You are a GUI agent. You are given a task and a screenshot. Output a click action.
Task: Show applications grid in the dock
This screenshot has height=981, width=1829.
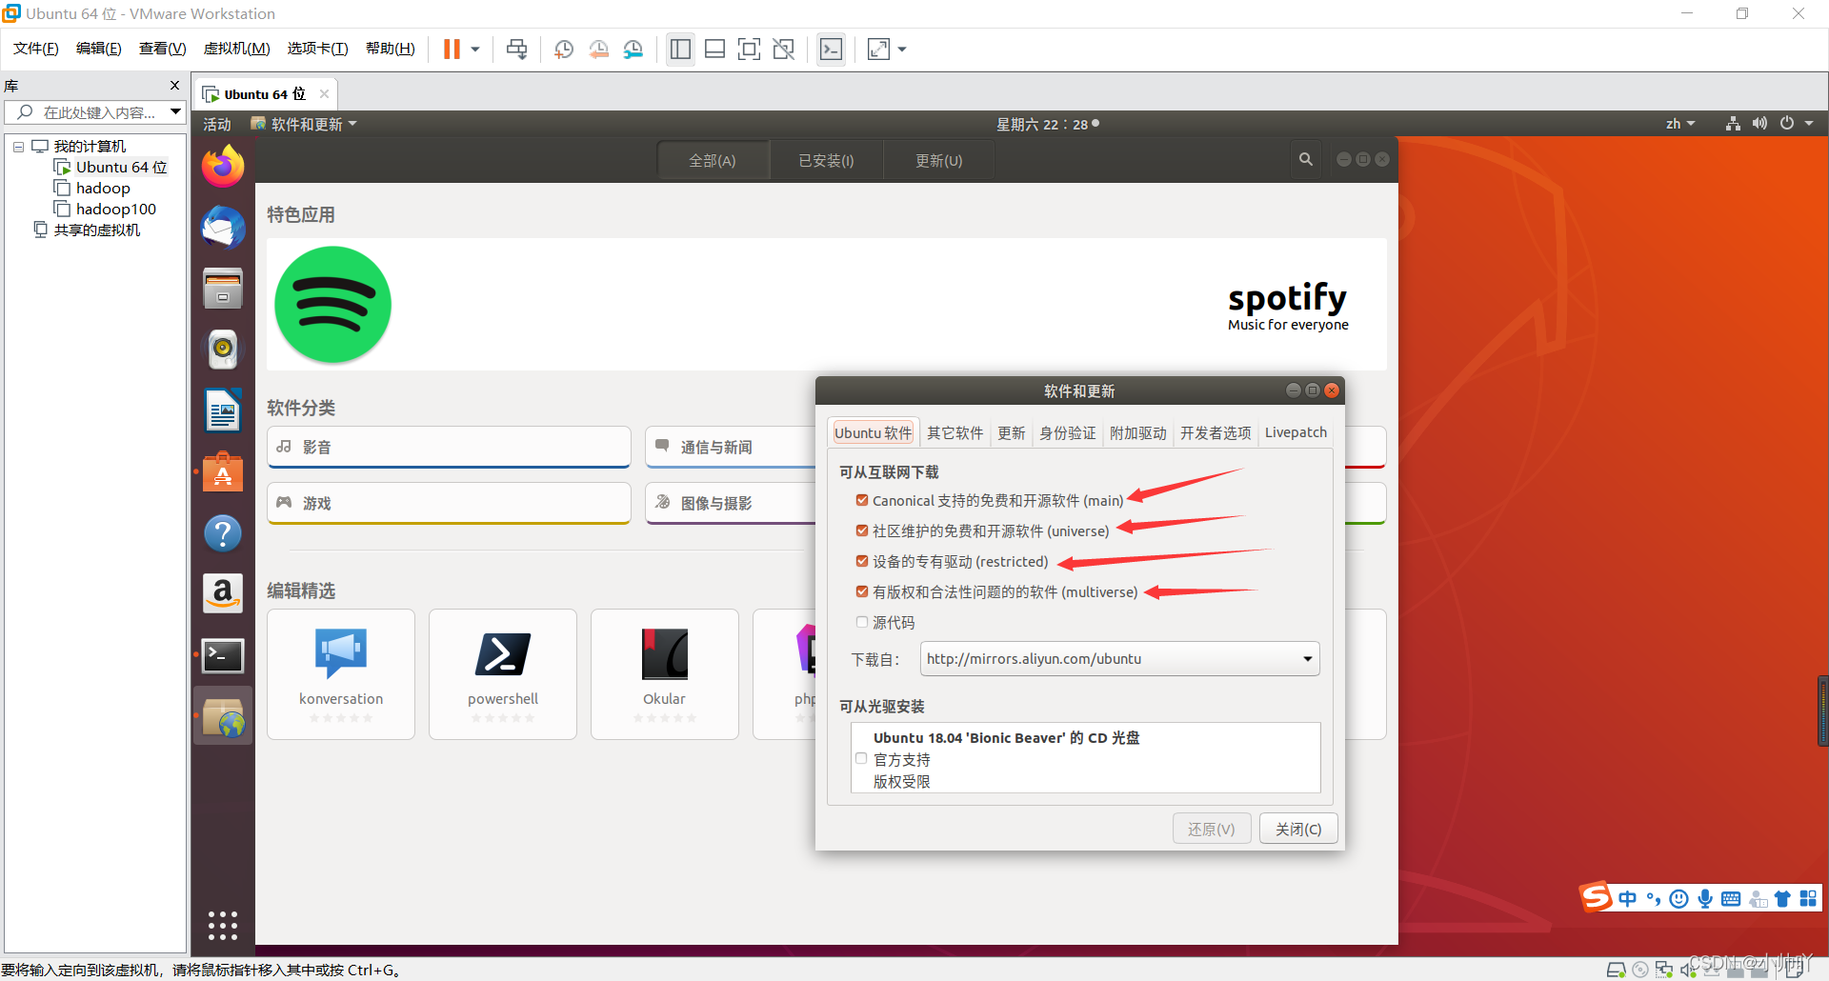tap(223, 925)
